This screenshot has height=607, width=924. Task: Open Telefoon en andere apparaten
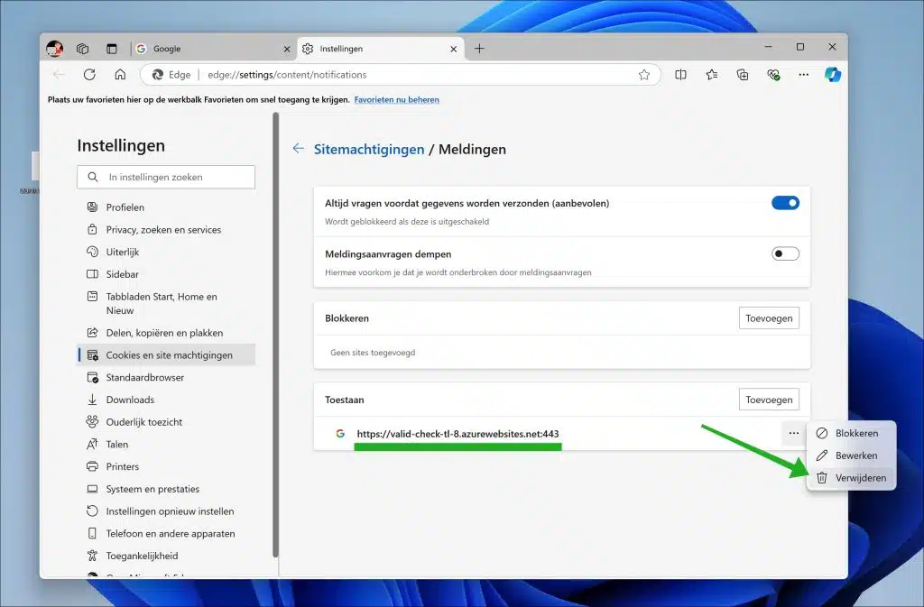point(166,534)
